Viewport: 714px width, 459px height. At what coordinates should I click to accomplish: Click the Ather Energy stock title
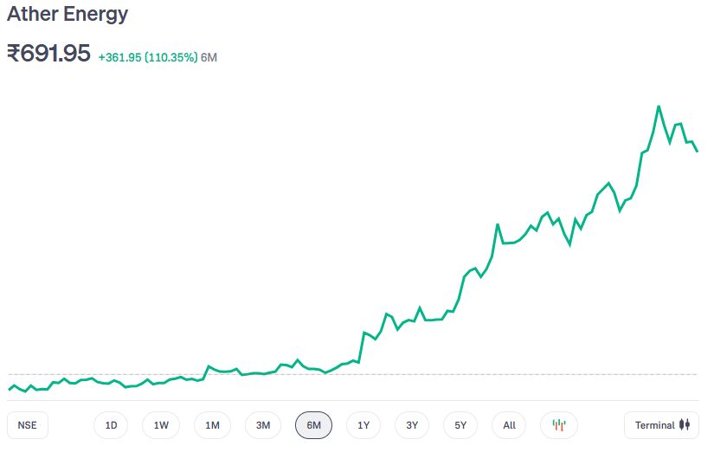[x=68, y=15]
